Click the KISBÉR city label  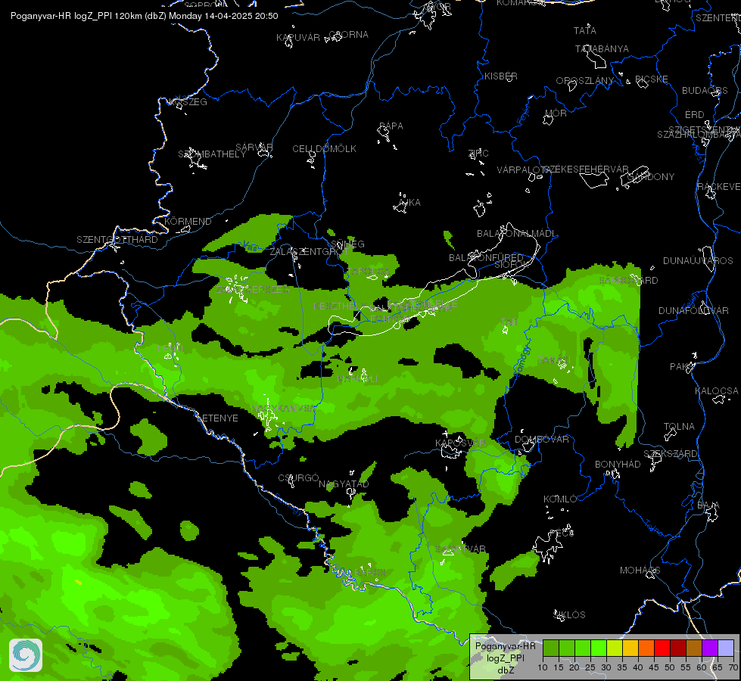pos(501,76)
